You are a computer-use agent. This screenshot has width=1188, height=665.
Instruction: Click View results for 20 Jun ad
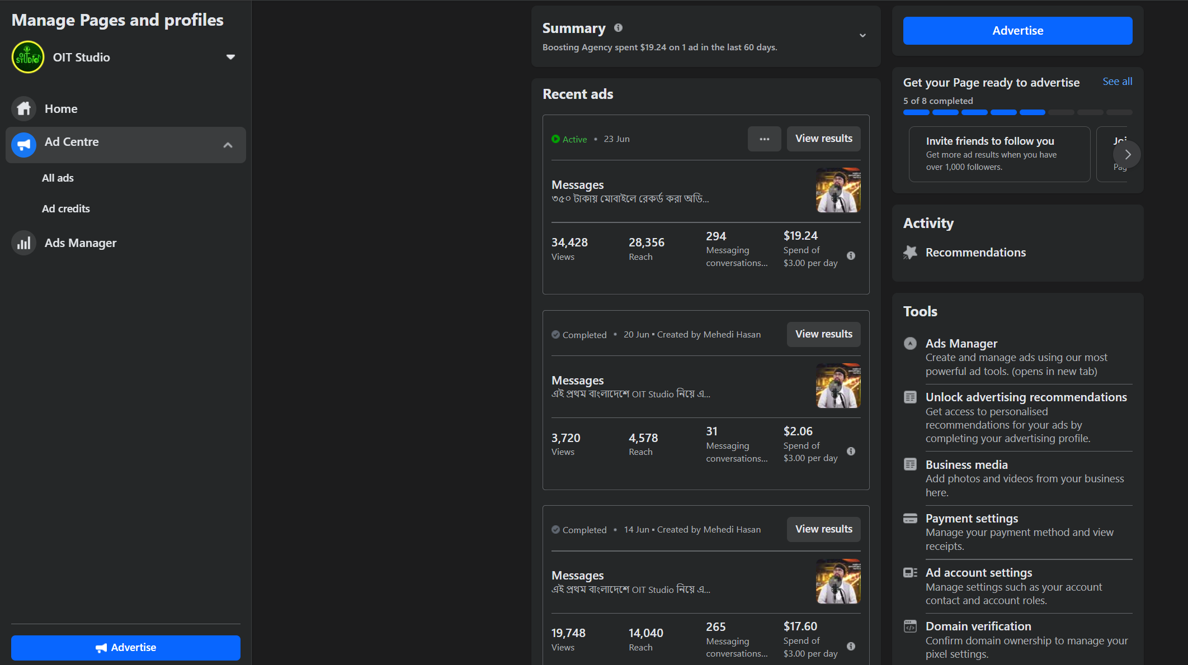(x=823, y=334)
